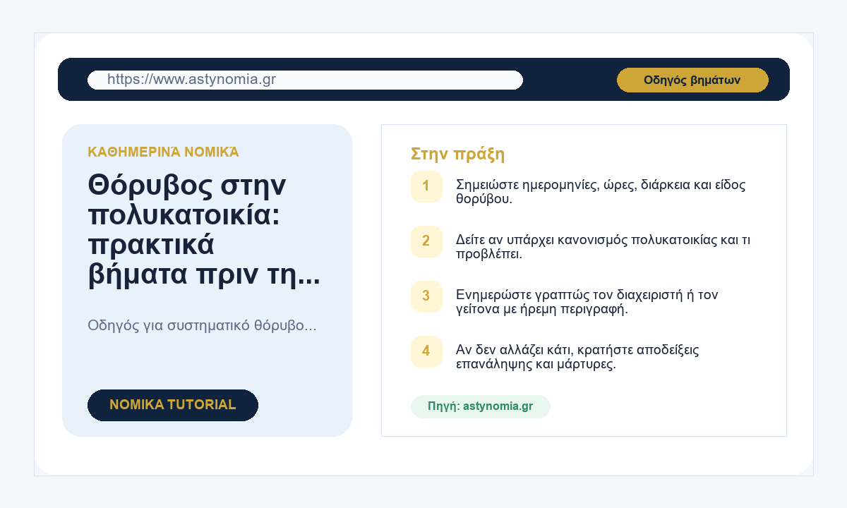Open the Πηγή: astynomia.gr source link
This screenshot has height=508, width=847.
click(481, 406)
